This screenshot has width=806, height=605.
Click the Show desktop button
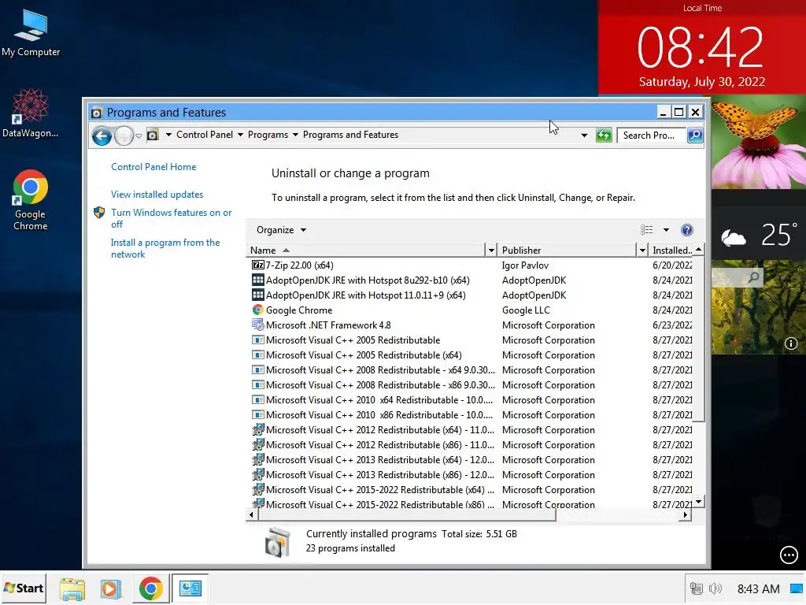(797, 588)
